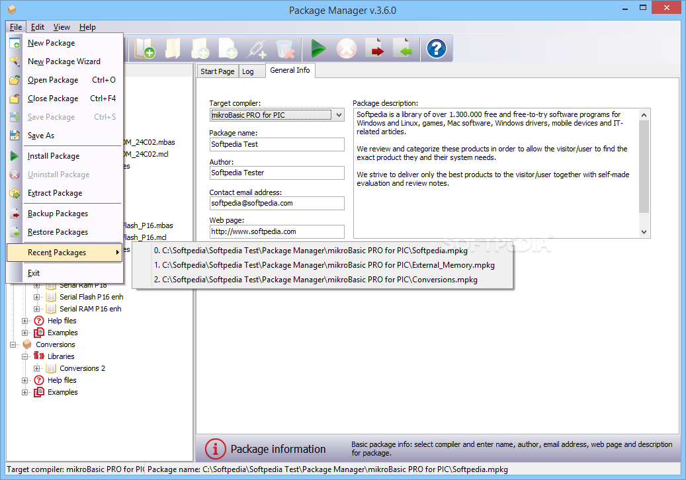686x480 pixels.
Task: Click the Package Manager title bar app icon
Action: (x=12, y=9)
